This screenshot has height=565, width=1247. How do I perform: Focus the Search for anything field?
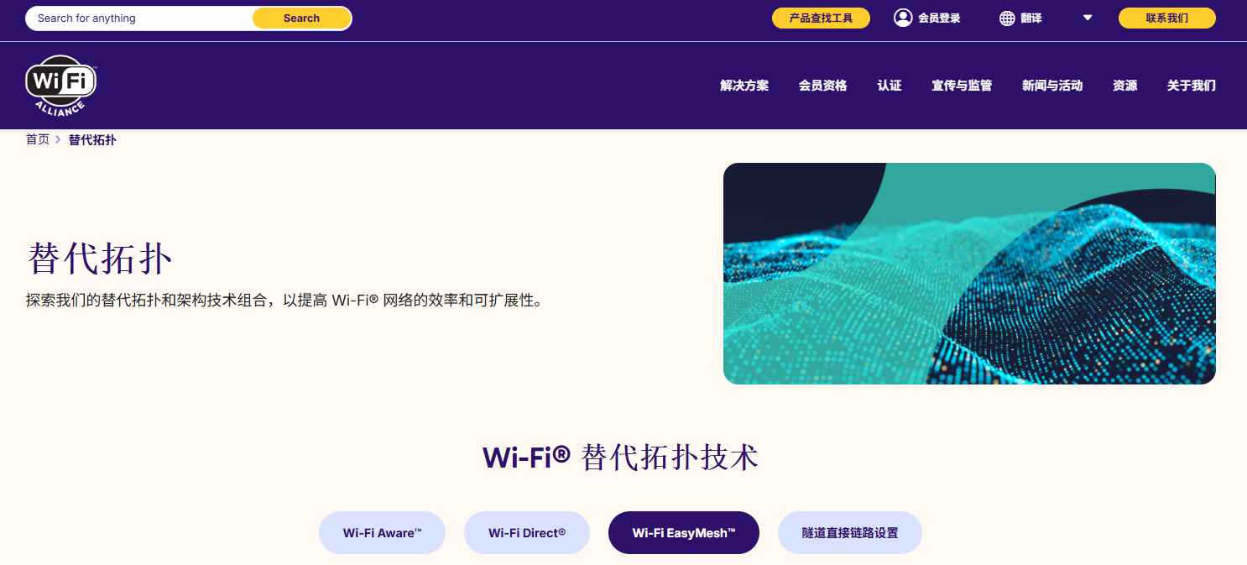[139, 18]
